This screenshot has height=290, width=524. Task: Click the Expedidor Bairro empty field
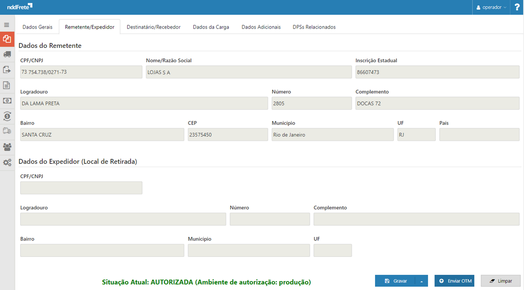click(102, 250)
